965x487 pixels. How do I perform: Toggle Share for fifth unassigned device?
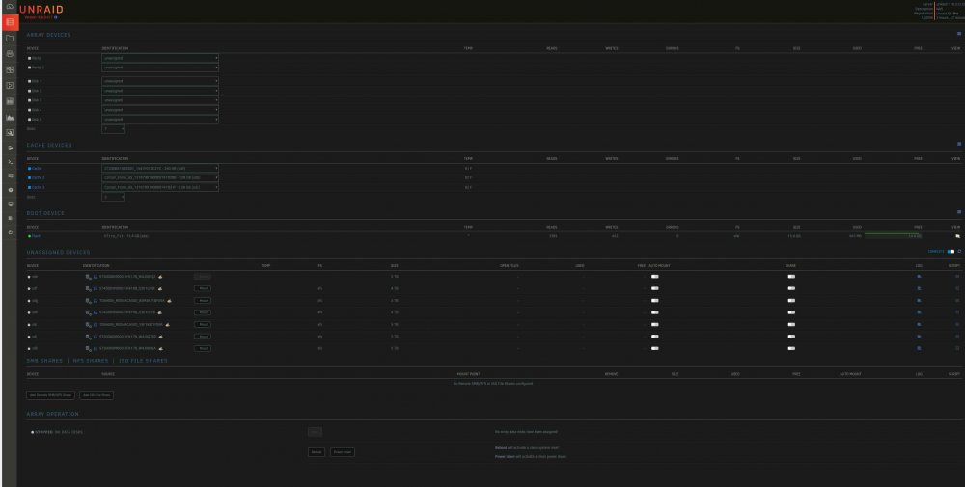[x=791, y=325]
